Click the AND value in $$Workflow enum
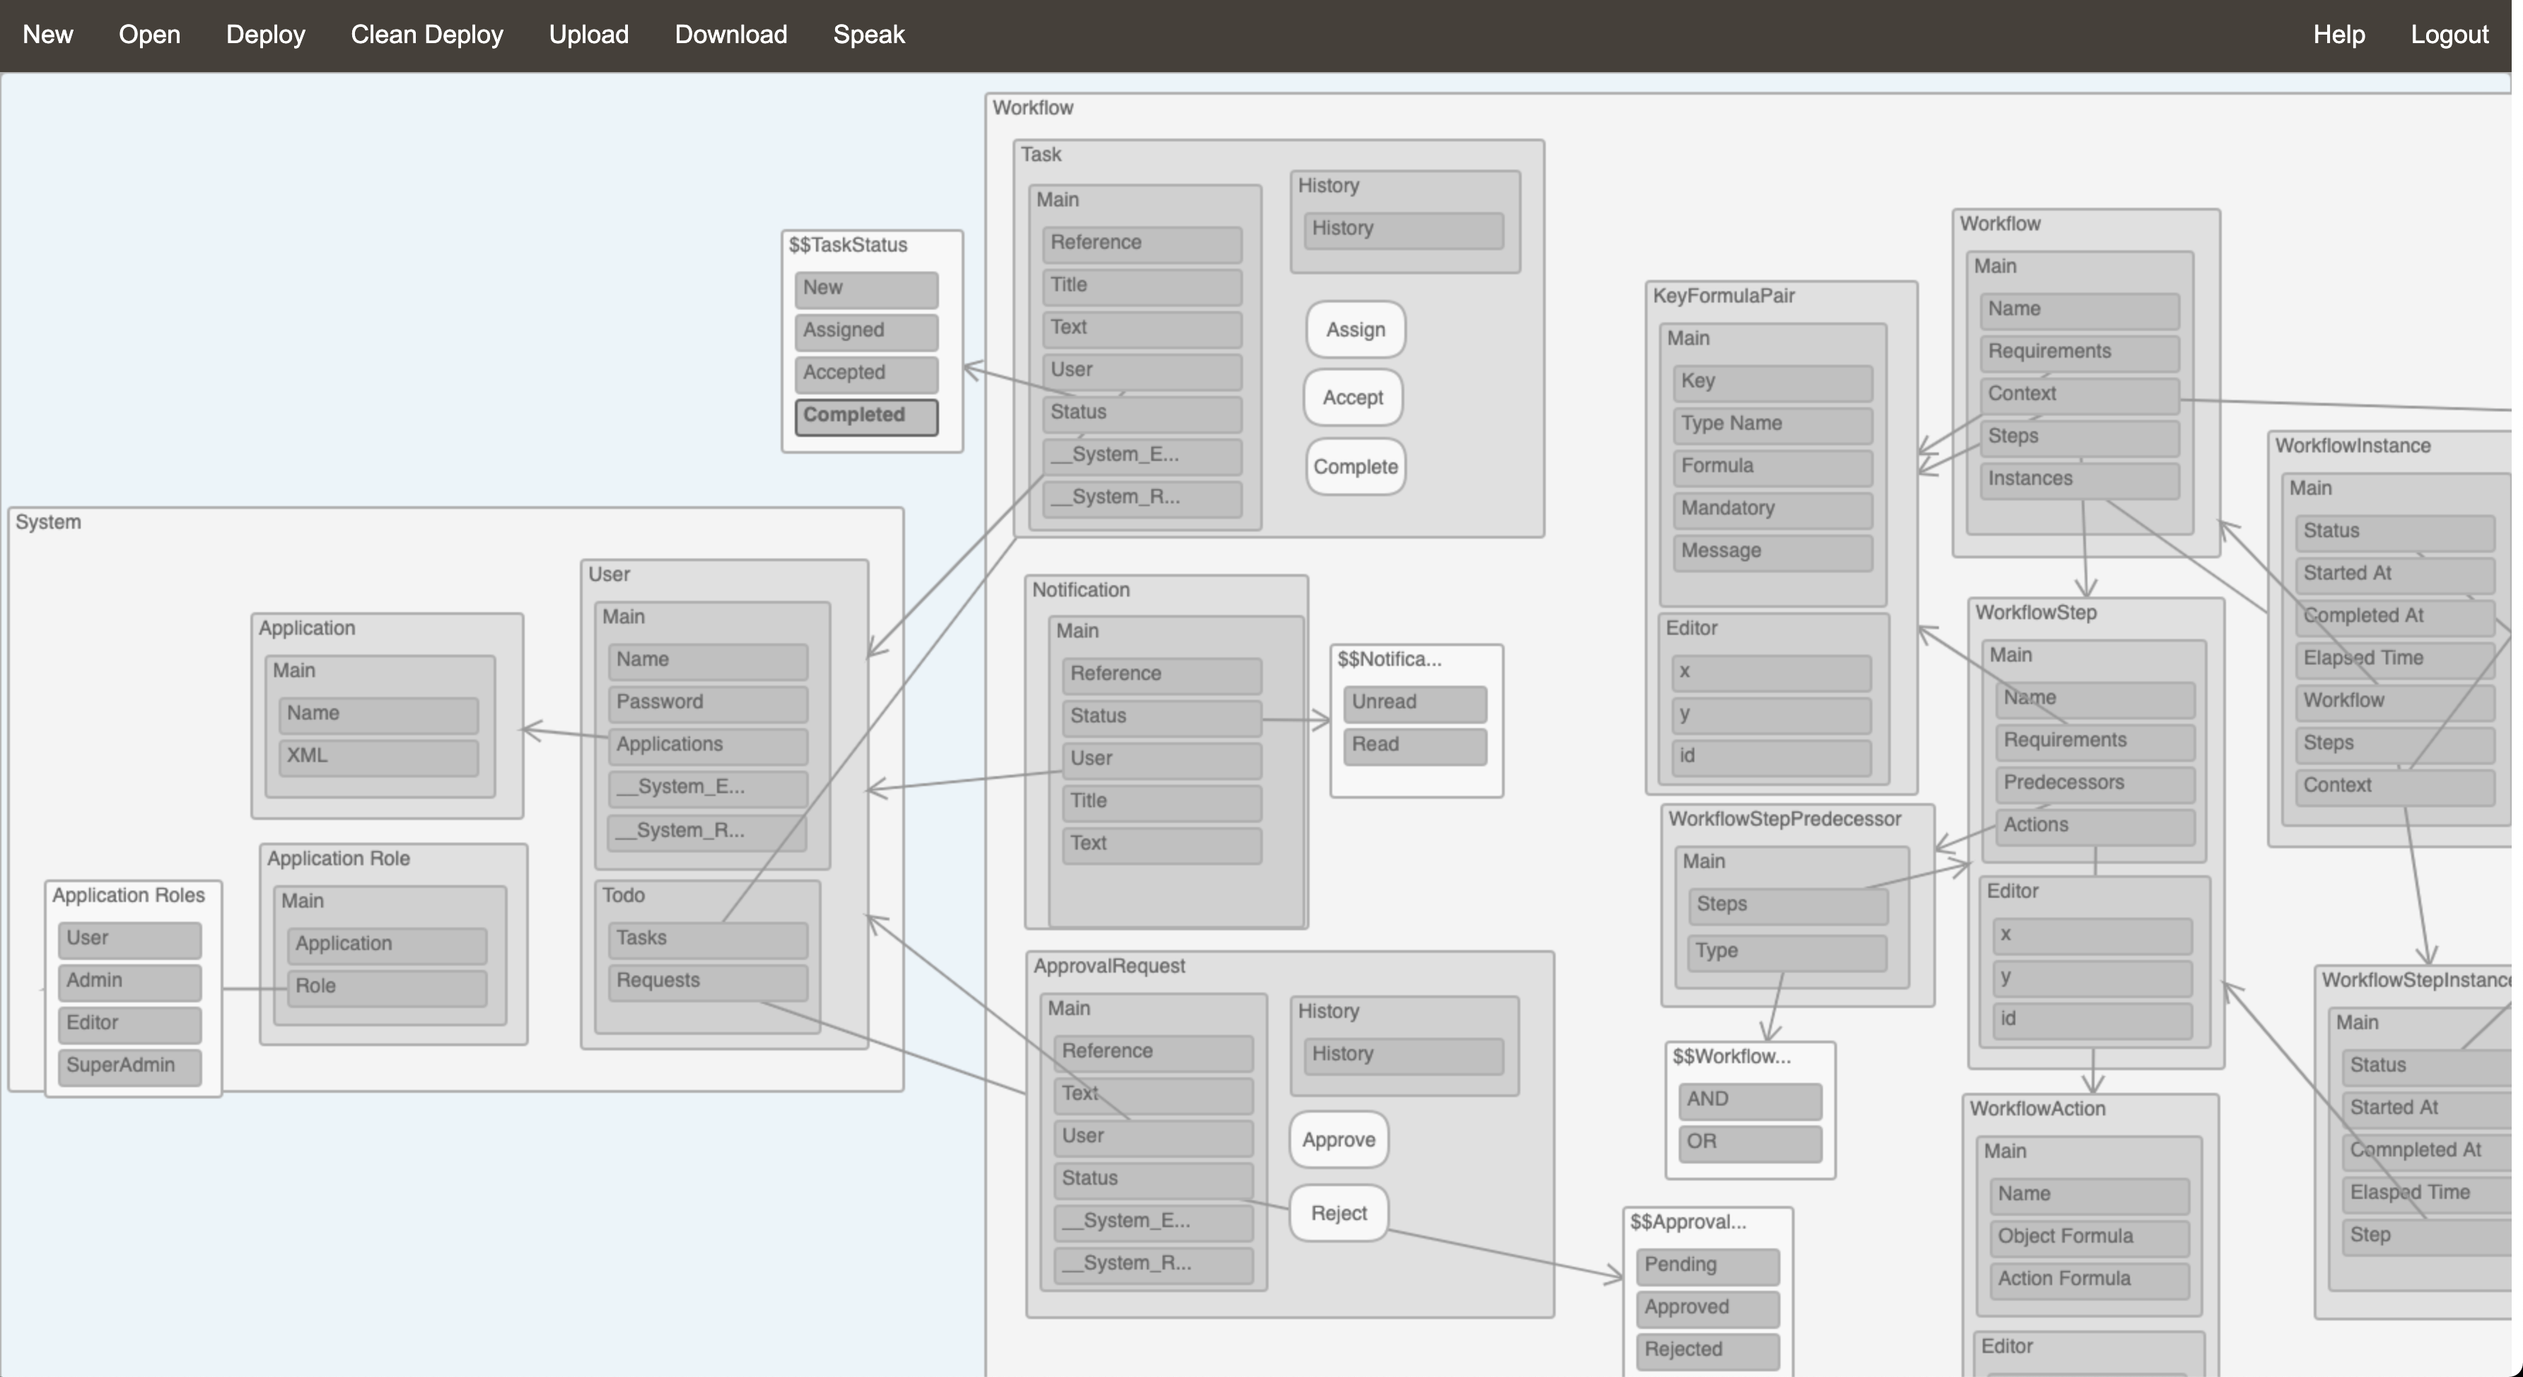2523x1377 pixels. tap(1749, 1099)
